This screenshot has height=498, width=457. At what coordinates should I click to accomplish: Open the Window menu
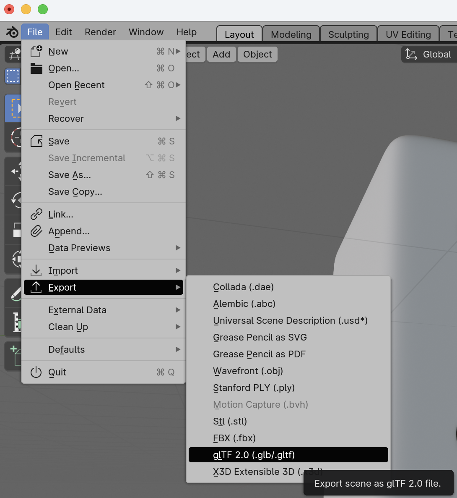[146, 32]
